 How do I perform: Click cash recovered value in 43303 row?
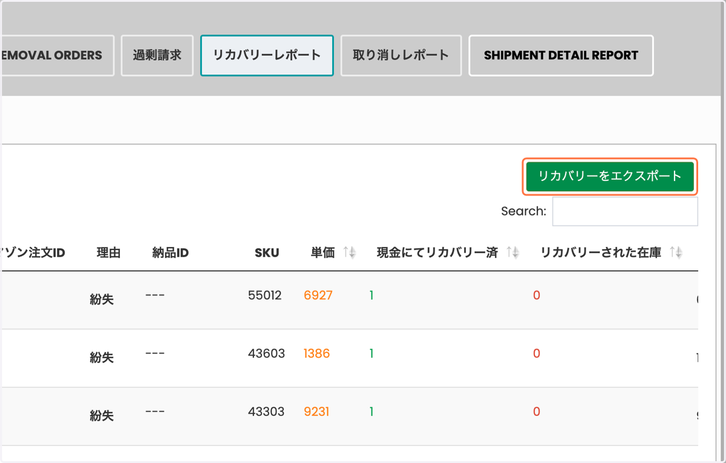[x=371, y=412]
